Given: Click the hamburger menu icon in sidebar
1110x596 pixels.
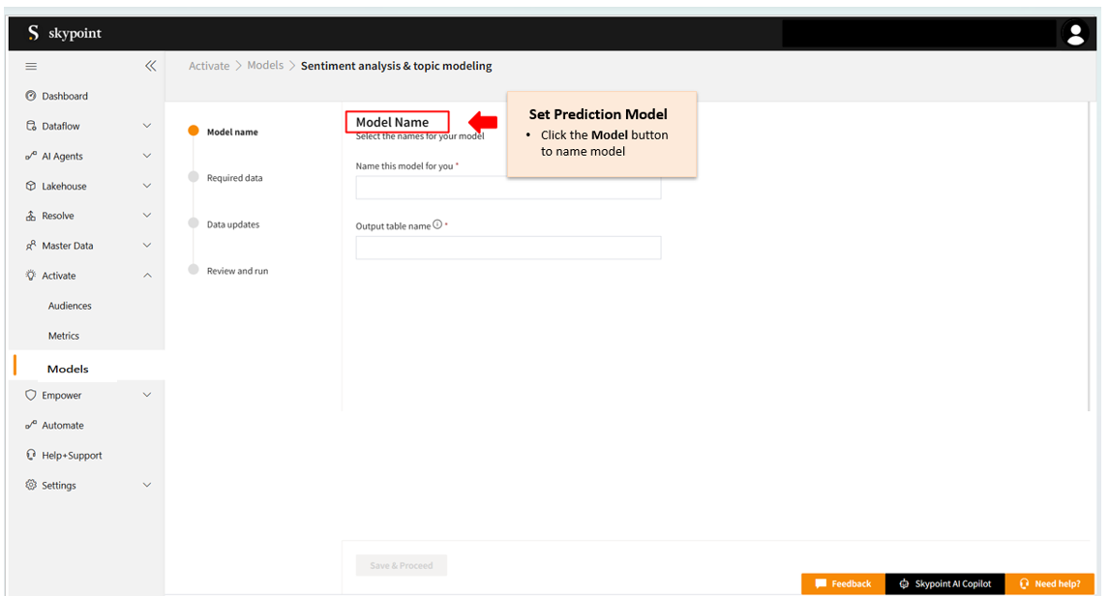Looking at the screenshot, I should (31, 67).
